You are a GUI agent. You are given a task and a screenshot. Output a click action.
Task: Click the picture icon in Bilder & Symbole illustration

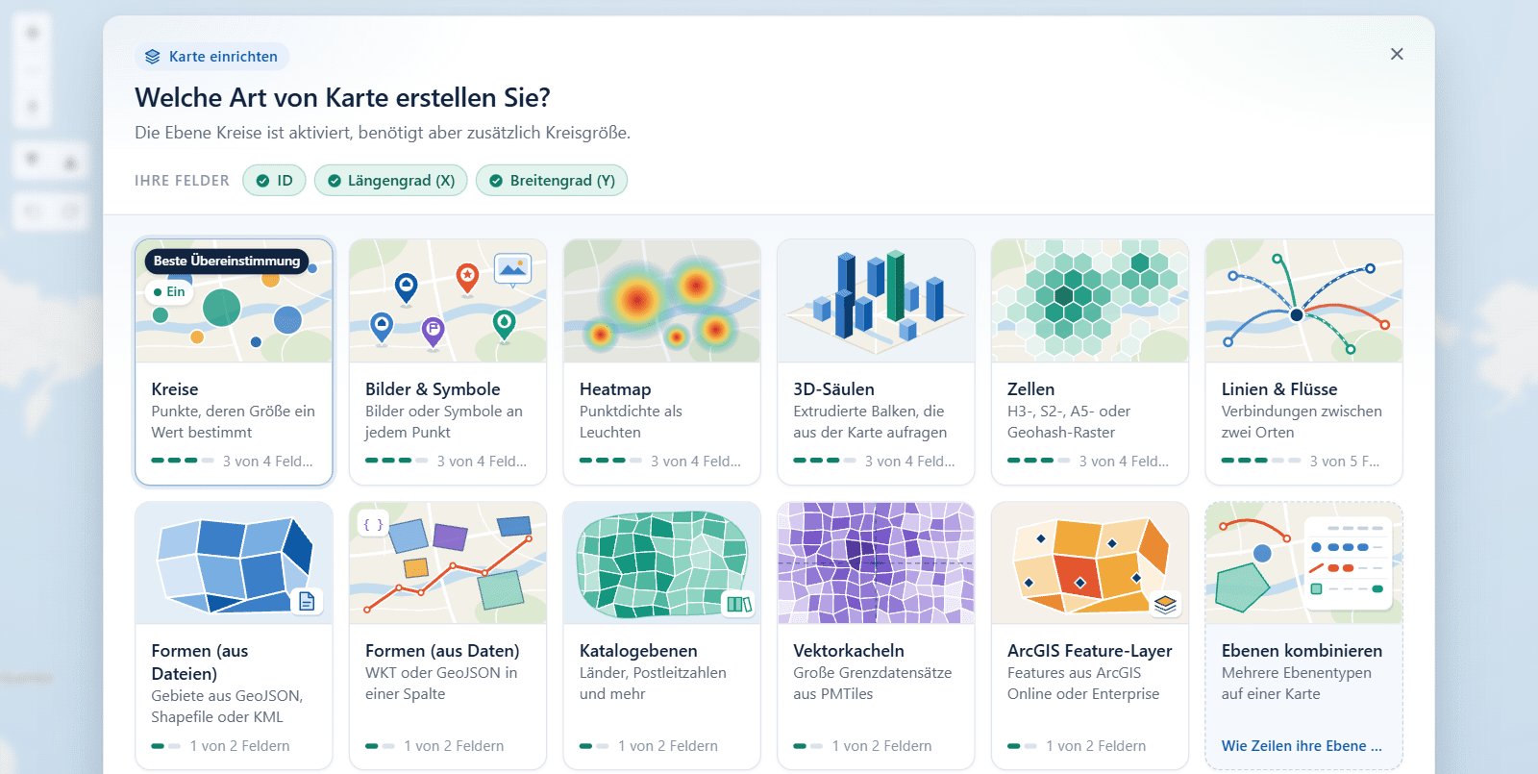(x=513, y=269)
